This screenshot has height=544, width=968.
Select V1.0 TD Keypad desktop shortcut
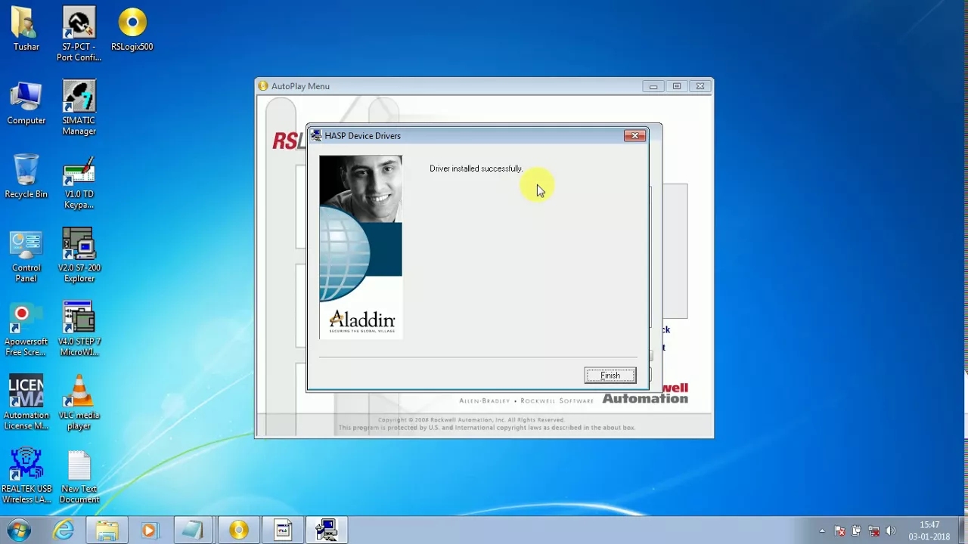[x=79, y=182]
